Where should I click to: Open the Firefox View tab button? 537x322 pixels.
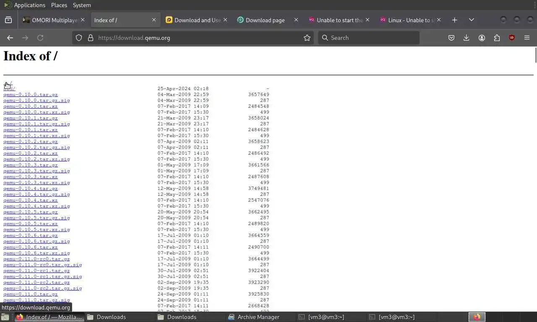[8, 20]
